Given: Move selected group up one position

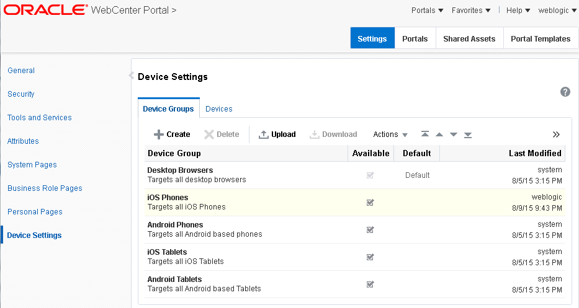Looking at the screenshot, I should point(439,134).
